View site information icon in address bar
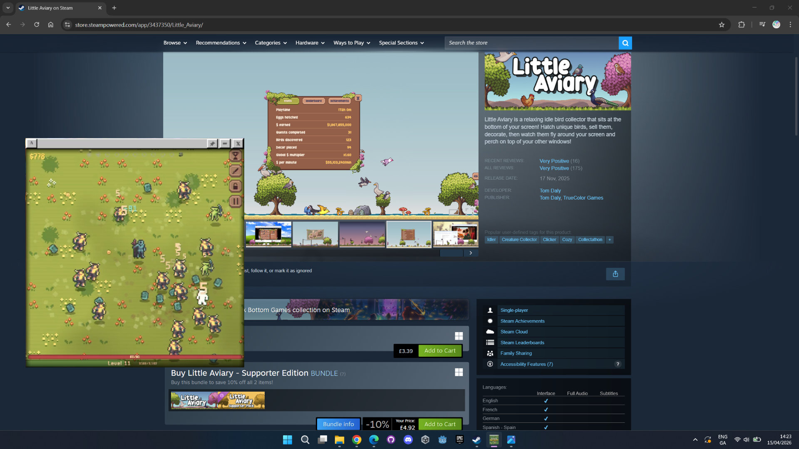 (67, 25)
